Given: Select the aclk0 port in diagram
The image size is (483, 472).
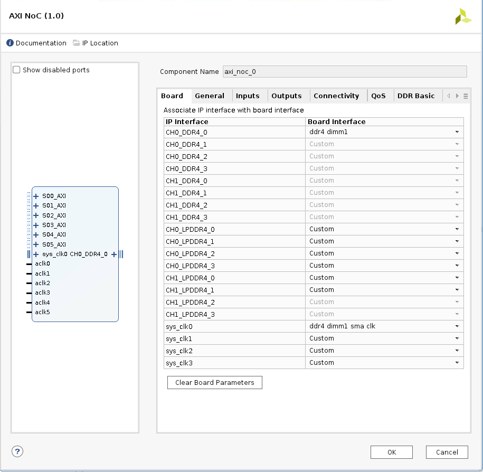Looking at the screenshot, I should tap(43, 264).
